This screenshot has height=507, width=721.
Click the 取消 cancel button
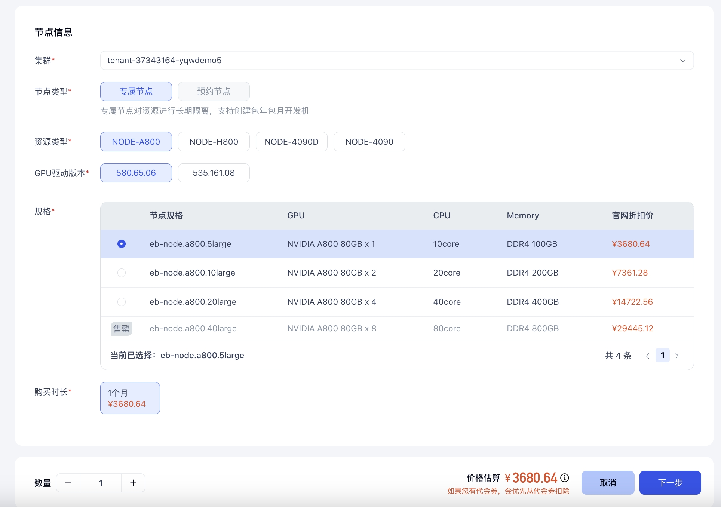coord(608,483)
